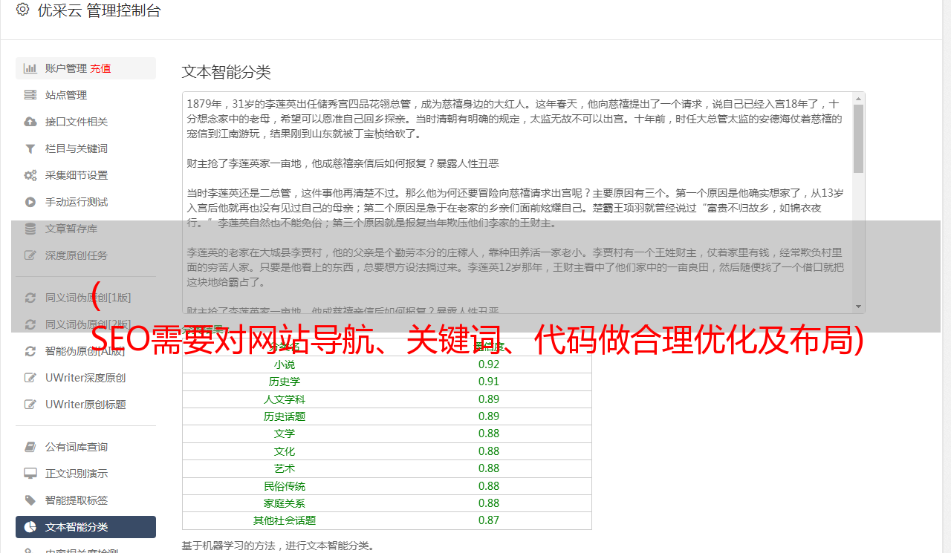Click the 艺术 category cell
This screenshot has width=951, height=553.
[285, 468]
